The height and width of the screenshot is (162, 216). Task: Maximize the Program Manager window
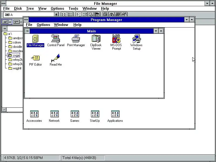pos(192,20)
